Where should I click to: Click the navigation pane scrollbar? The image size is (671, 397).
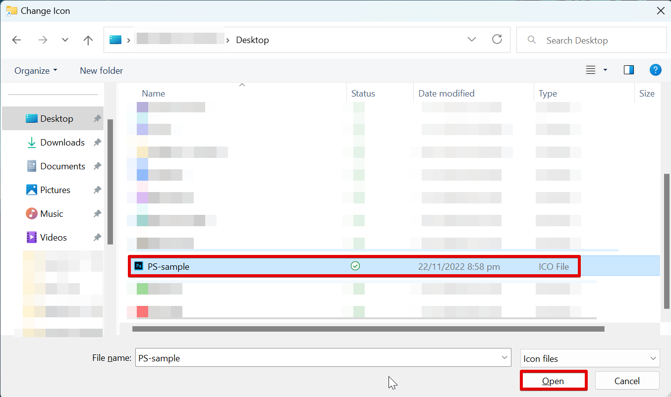click(x=110, y=182)
